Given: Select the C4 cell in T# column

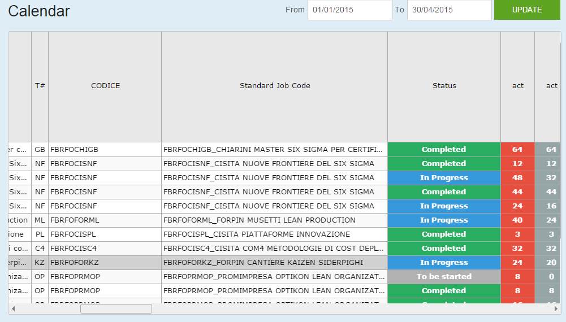Looking at the screenshot, I should [40, 249].
